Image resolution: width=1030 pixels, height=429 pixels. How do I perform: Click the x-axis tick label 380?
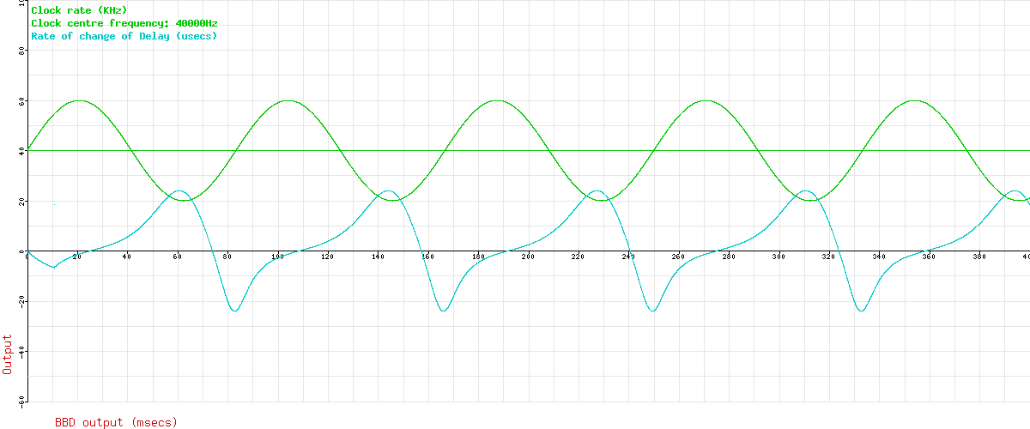(978, 257)
